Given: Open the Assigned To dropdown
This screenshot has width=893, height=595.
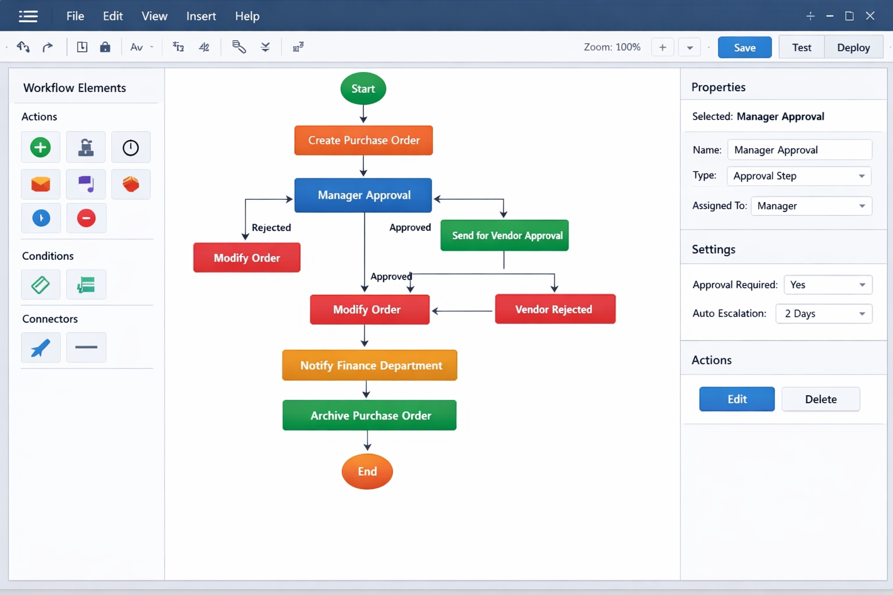Looking at the screenshot, I should point(811,206).
